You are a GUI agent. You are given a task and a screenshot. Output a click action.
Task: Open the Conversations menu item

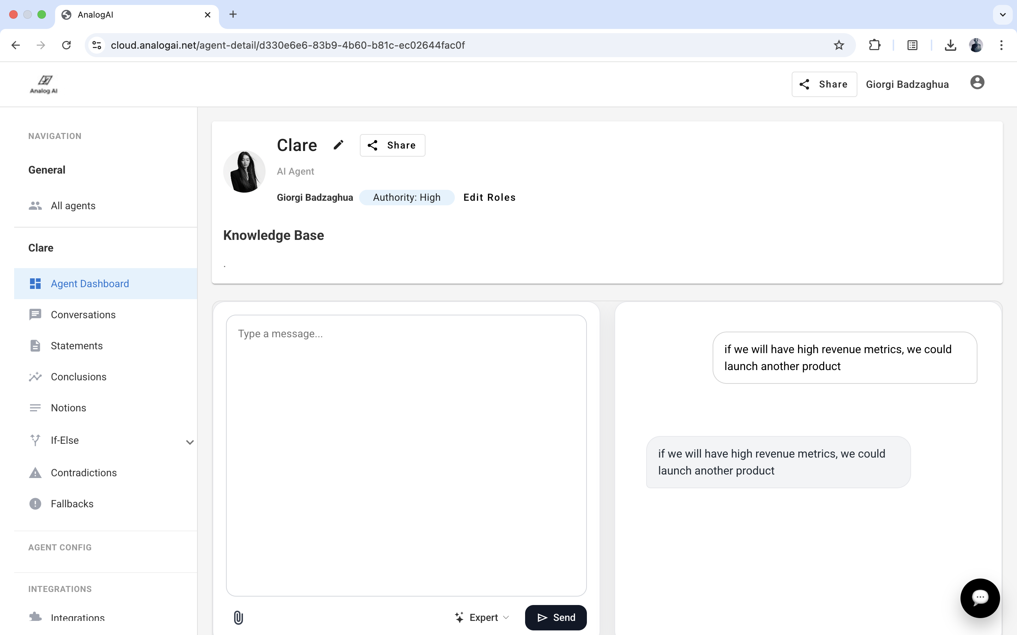[83, 315]
